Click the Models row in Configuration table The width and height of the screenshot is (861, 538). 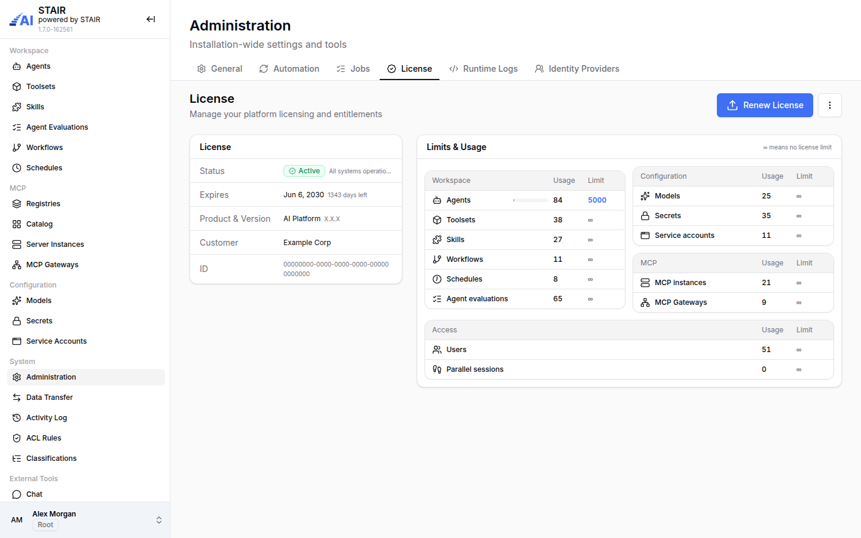(x=733, y=196)
